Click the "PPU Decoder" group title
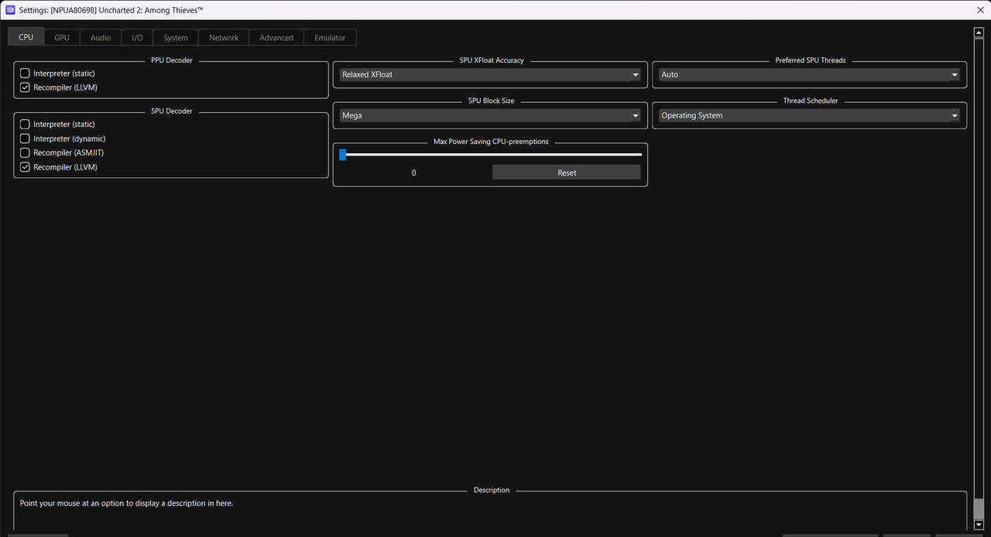 click(172, 60)
